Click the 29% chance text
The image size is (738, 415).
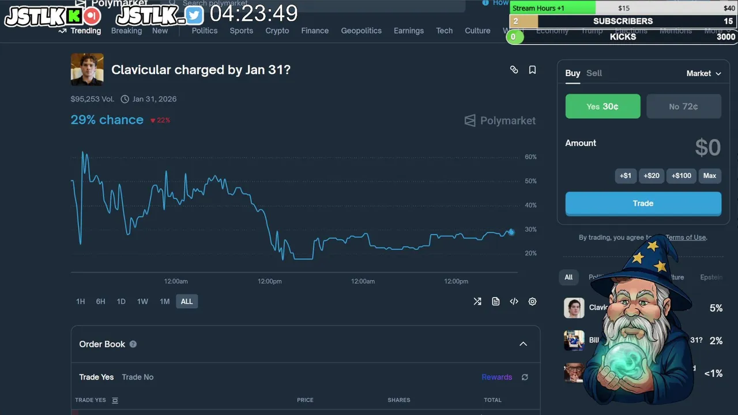coord(107,120)
